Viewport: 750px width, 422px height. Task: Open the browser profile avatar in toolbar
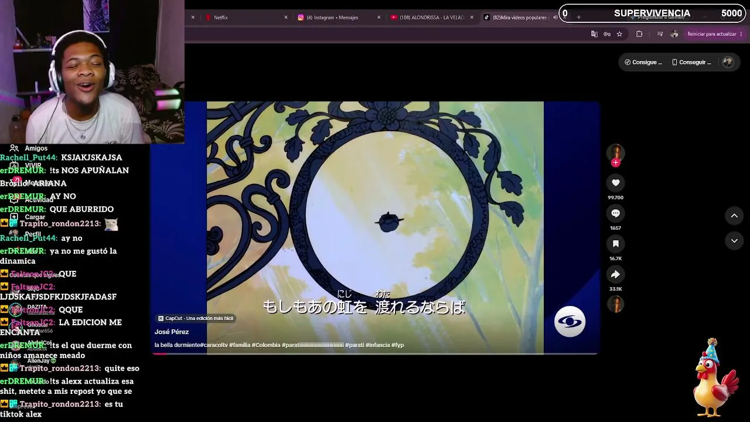674,34
